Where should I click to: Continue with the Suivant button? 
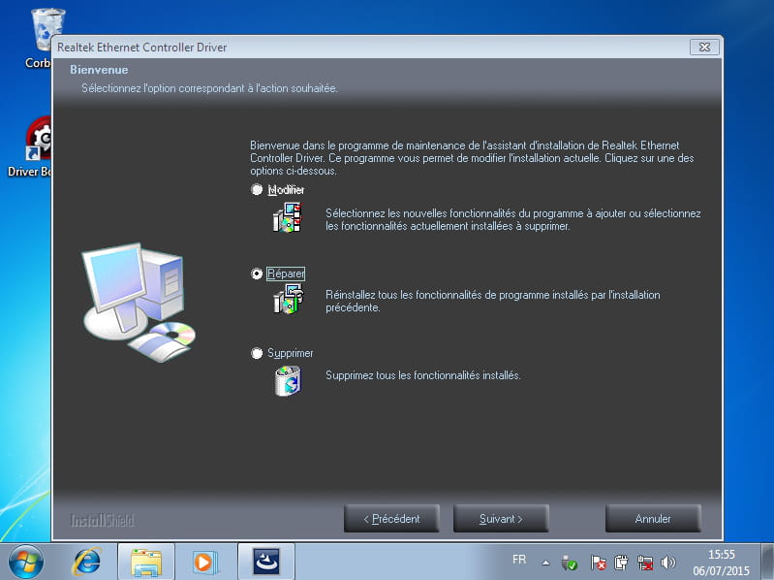501,518
